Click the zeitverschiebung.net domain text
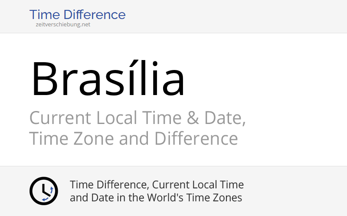347x216 pixels. (x=63, y=25)
